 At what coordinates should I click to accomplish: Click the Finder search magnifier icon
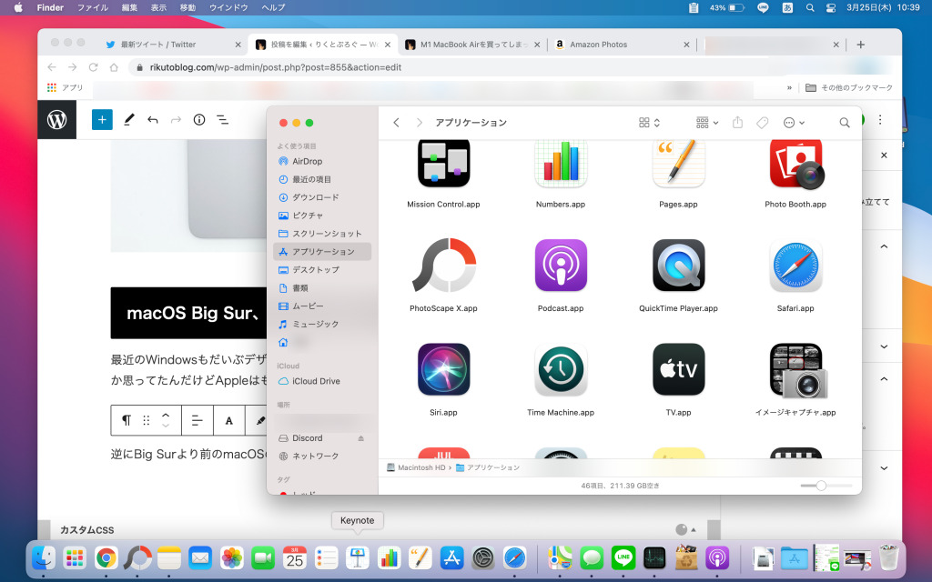[844, 123]
